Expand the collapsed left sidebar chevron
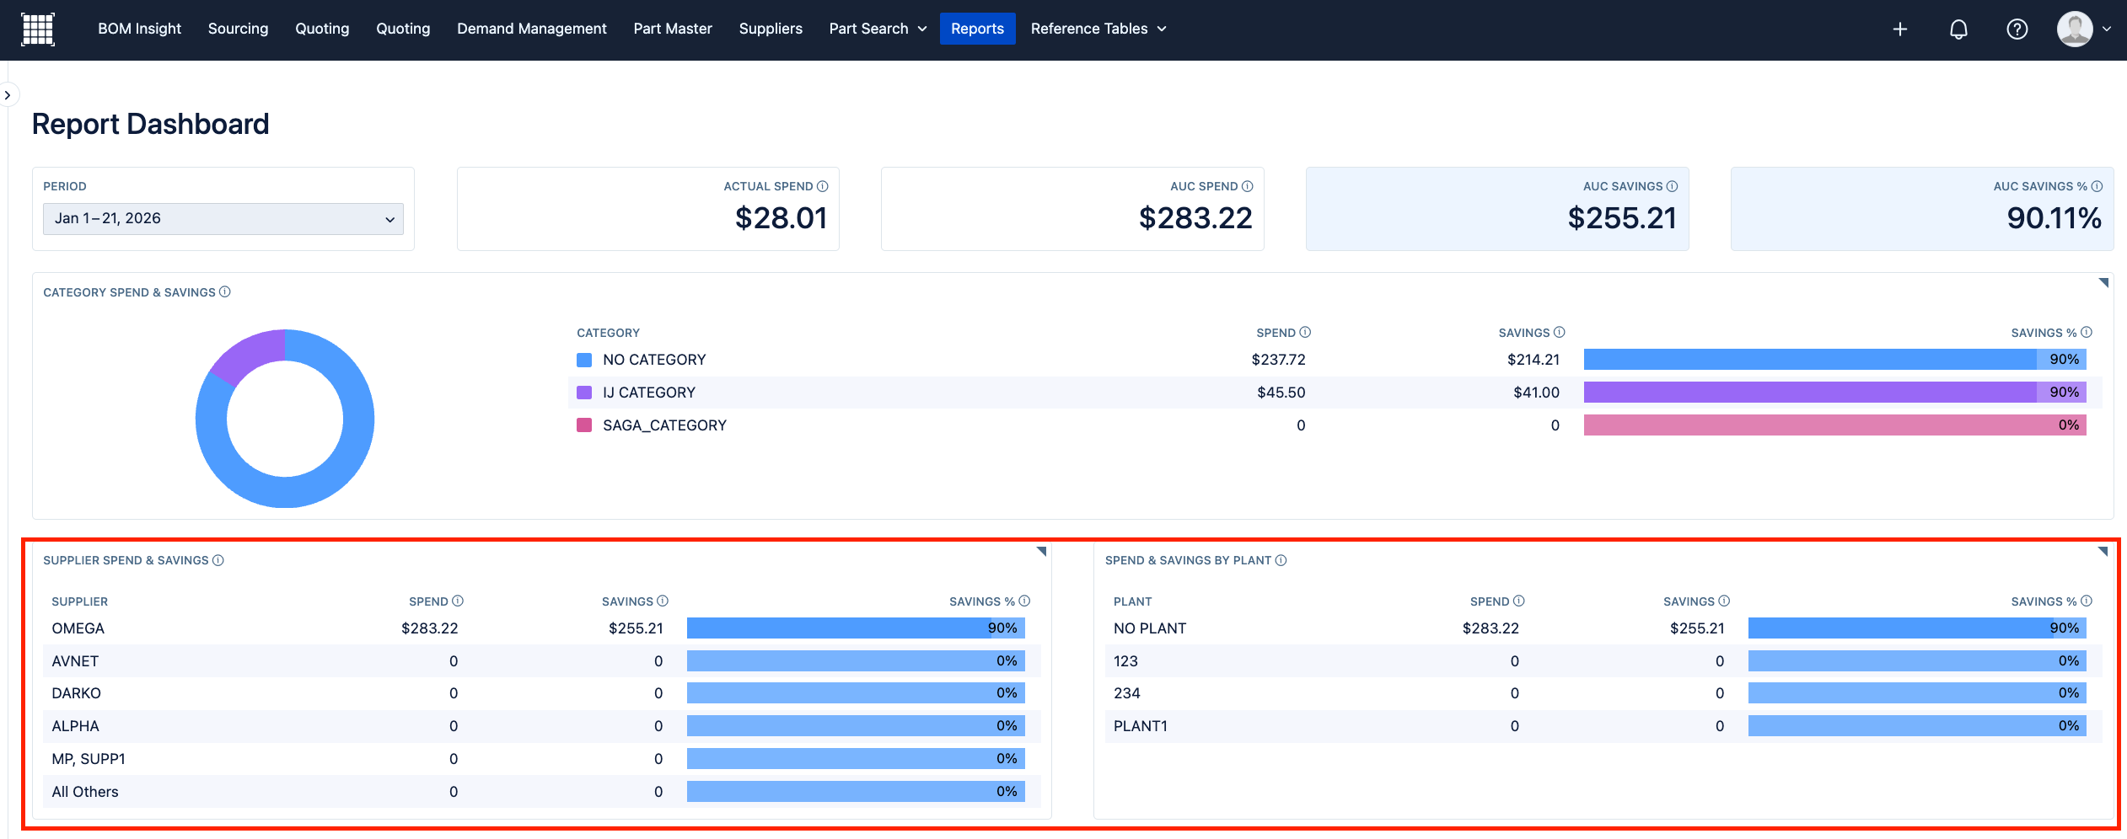The image size is (2127, 839). pos(8,95)
